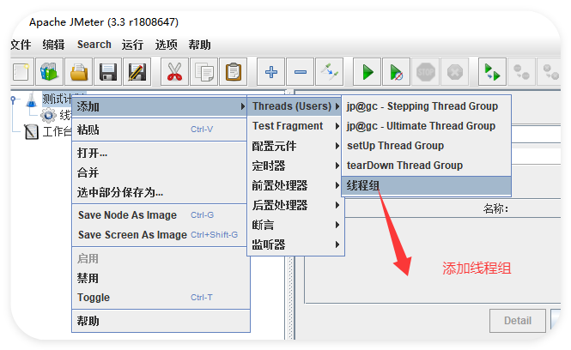571x350 pixels.
Task: Choose Toggle in context menu
Action: tap(161, 298)
